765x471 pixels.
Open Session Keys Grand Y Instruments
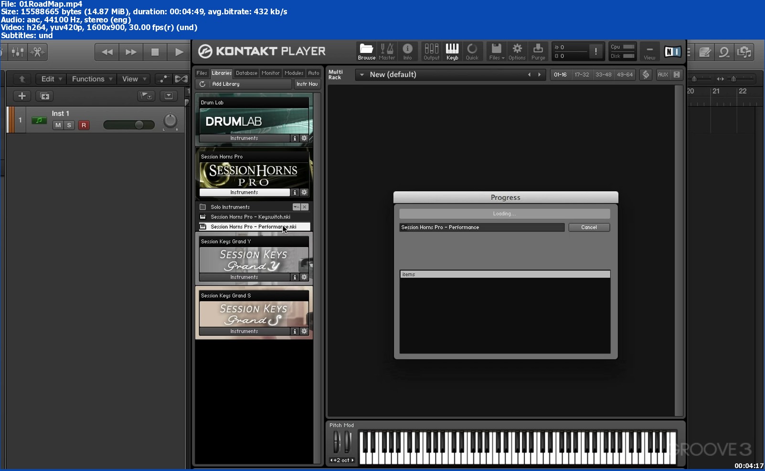pos(244,277)
